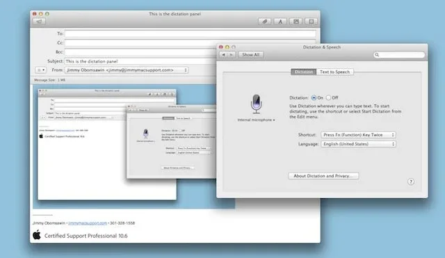The image size is (445, 258).
Task: Turn Dictation Off
Action: point(328,97)
